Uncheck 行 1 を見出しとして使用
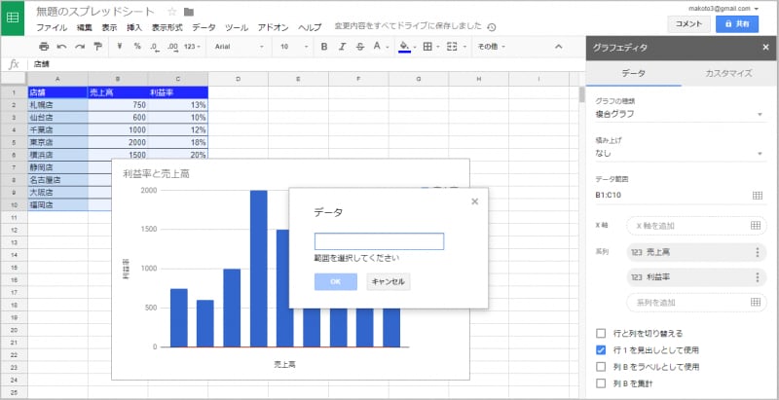779x400 pixels. click(601, 349)
